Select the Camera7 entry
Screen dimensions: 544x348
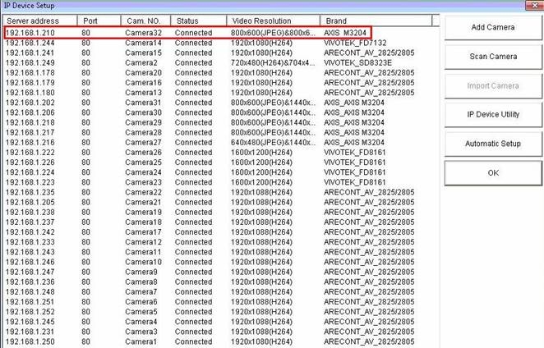click(141, 292)
